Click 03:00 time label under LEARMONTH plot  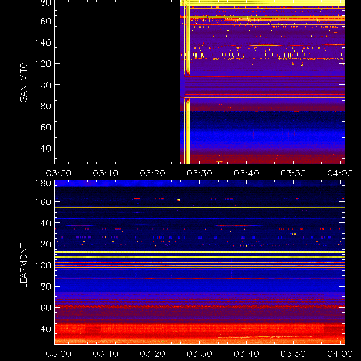pos(59,354)
